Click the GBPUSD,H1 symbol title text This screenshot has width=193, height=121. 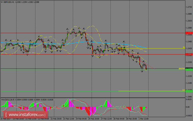[9, 2]
